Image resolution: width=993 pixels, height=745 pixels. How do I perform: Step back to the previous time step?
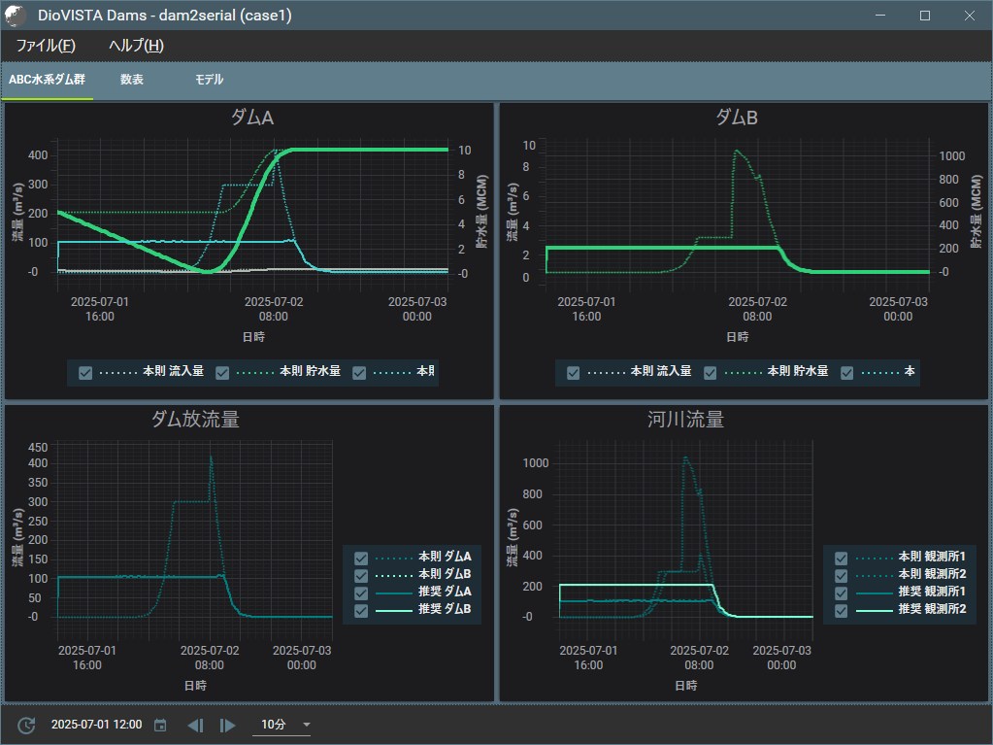195,725
